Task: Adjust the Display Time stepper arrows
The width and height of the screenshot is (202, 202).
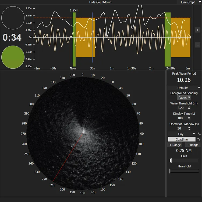Action: [x=189, y=118]
